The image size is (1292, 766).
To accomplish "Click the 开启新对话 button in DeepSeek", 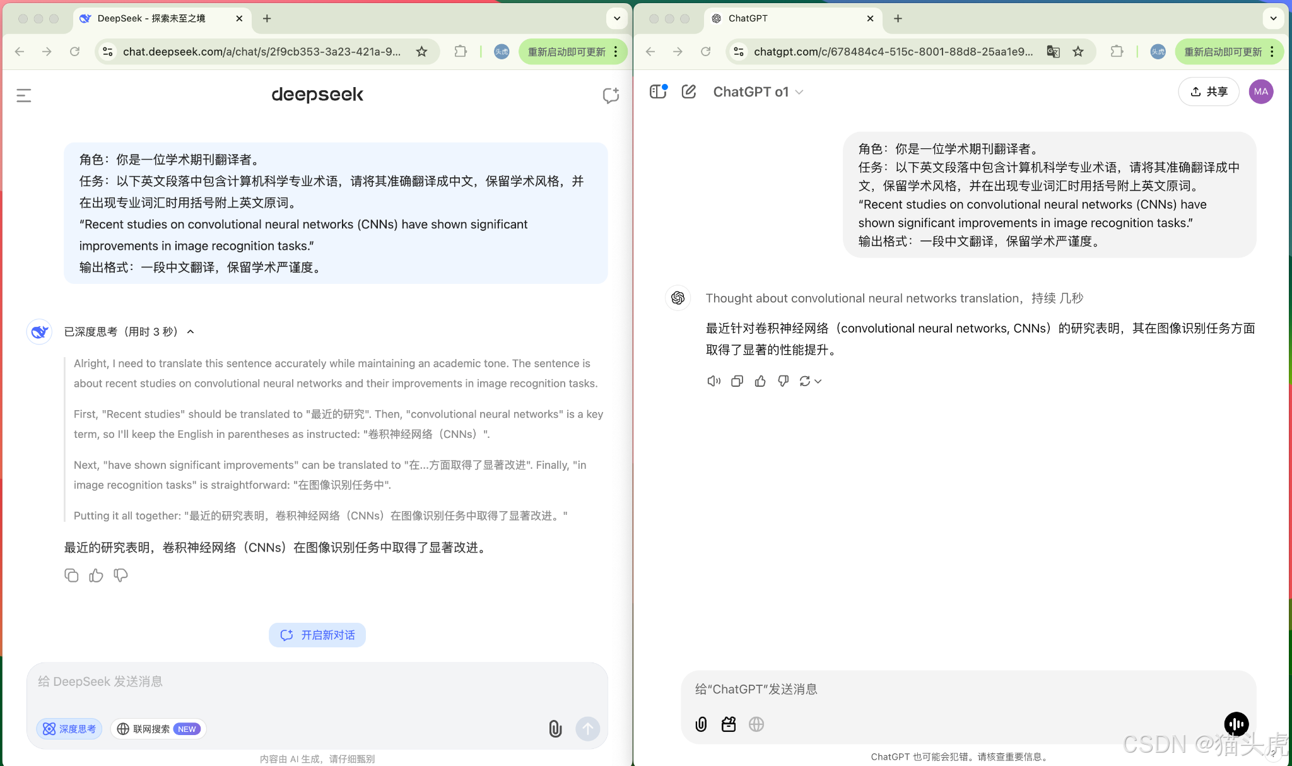I will 317,635.
